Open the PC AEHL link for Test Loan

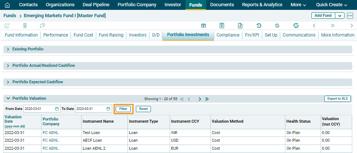(51, 133)
